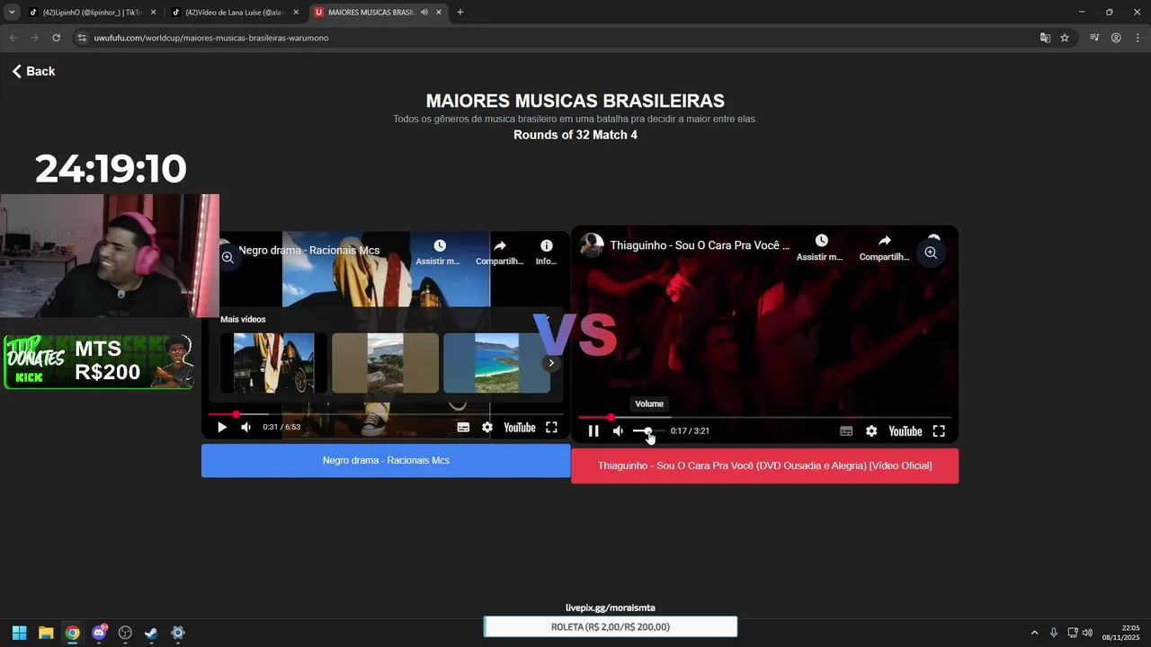This screenshot has height=647, width=1151.
Task: Open Discord from taskbar
Action: pyautogui.click(x=99, y=633)
